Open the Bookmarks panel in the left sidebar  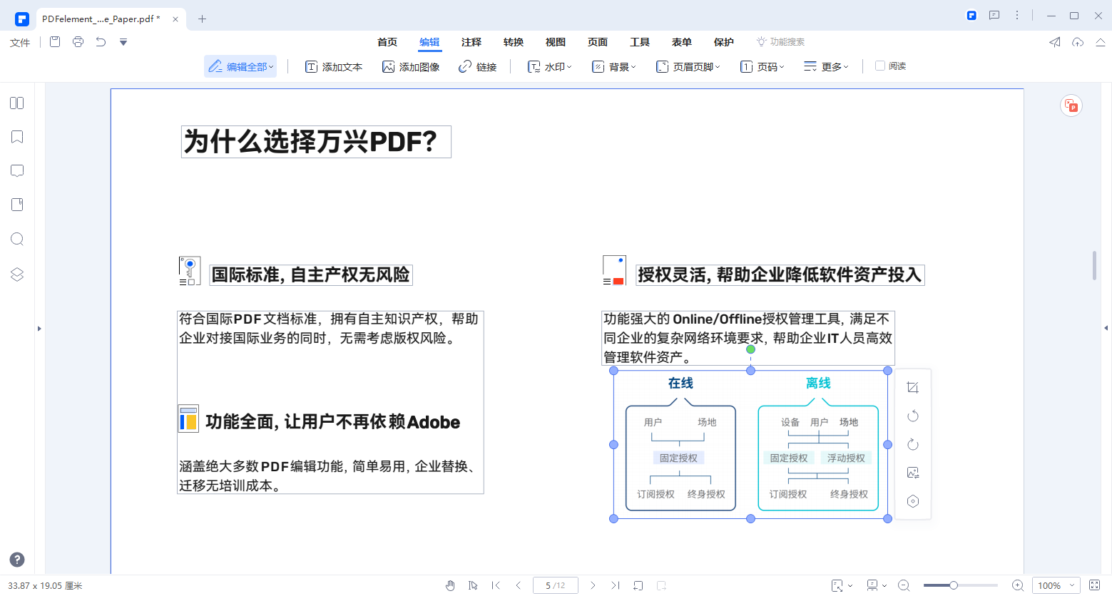pos(16,136)
